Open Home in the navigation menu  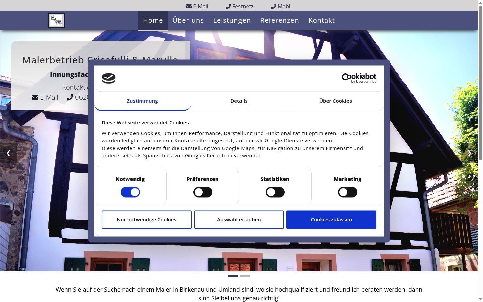(153, 20)
